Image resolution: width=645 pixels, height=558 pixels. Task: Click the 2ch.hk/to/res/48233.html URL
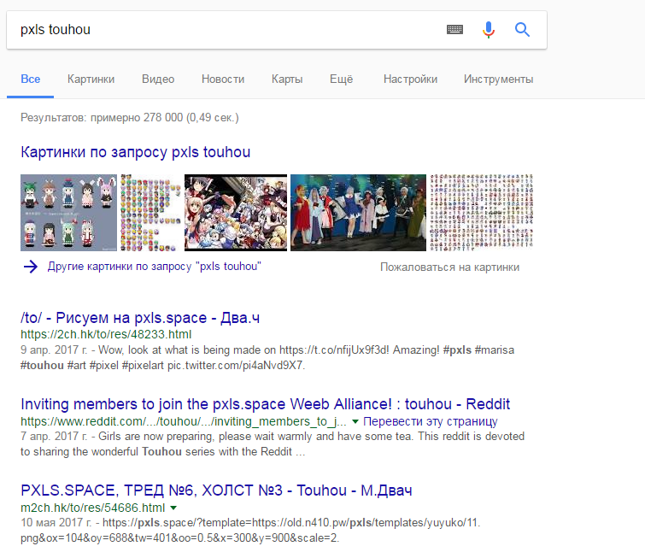(106, 335)
